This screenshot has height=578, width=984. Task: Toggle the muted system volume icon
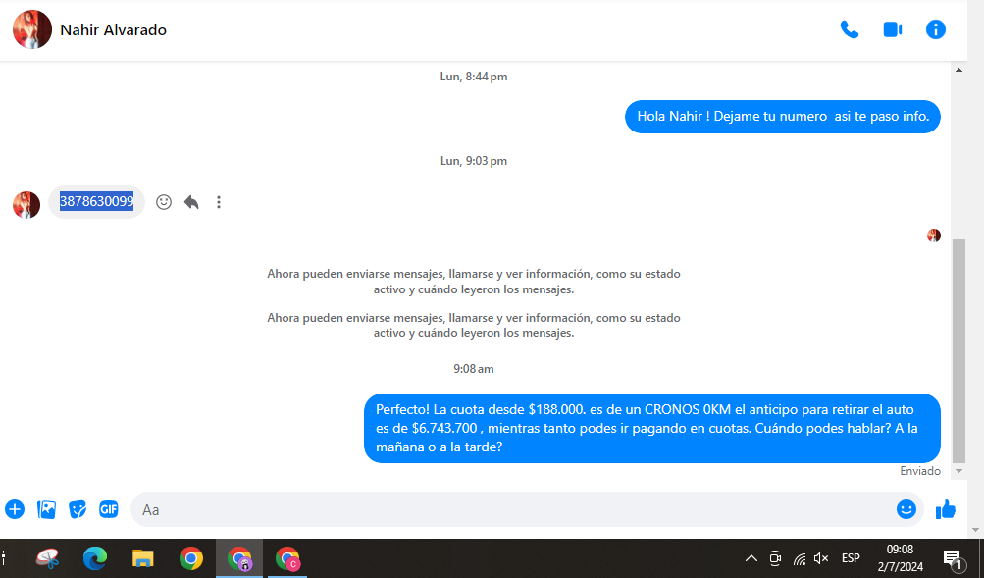point(822,558)
